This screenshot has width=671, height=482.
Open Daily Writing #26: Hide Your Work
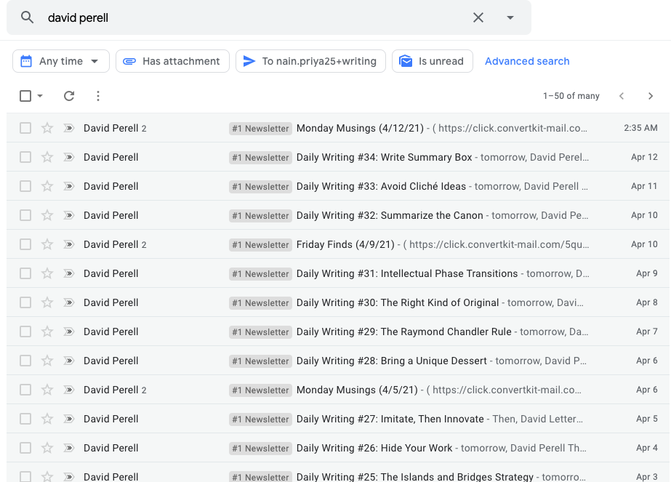pos(338,448)
